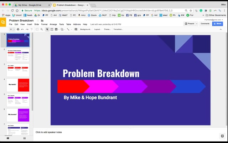This screenshot has width=228, height=143.
Task: Select the 'Why Identify?' slide thumbnail
Action: click(x=18, y=85)
